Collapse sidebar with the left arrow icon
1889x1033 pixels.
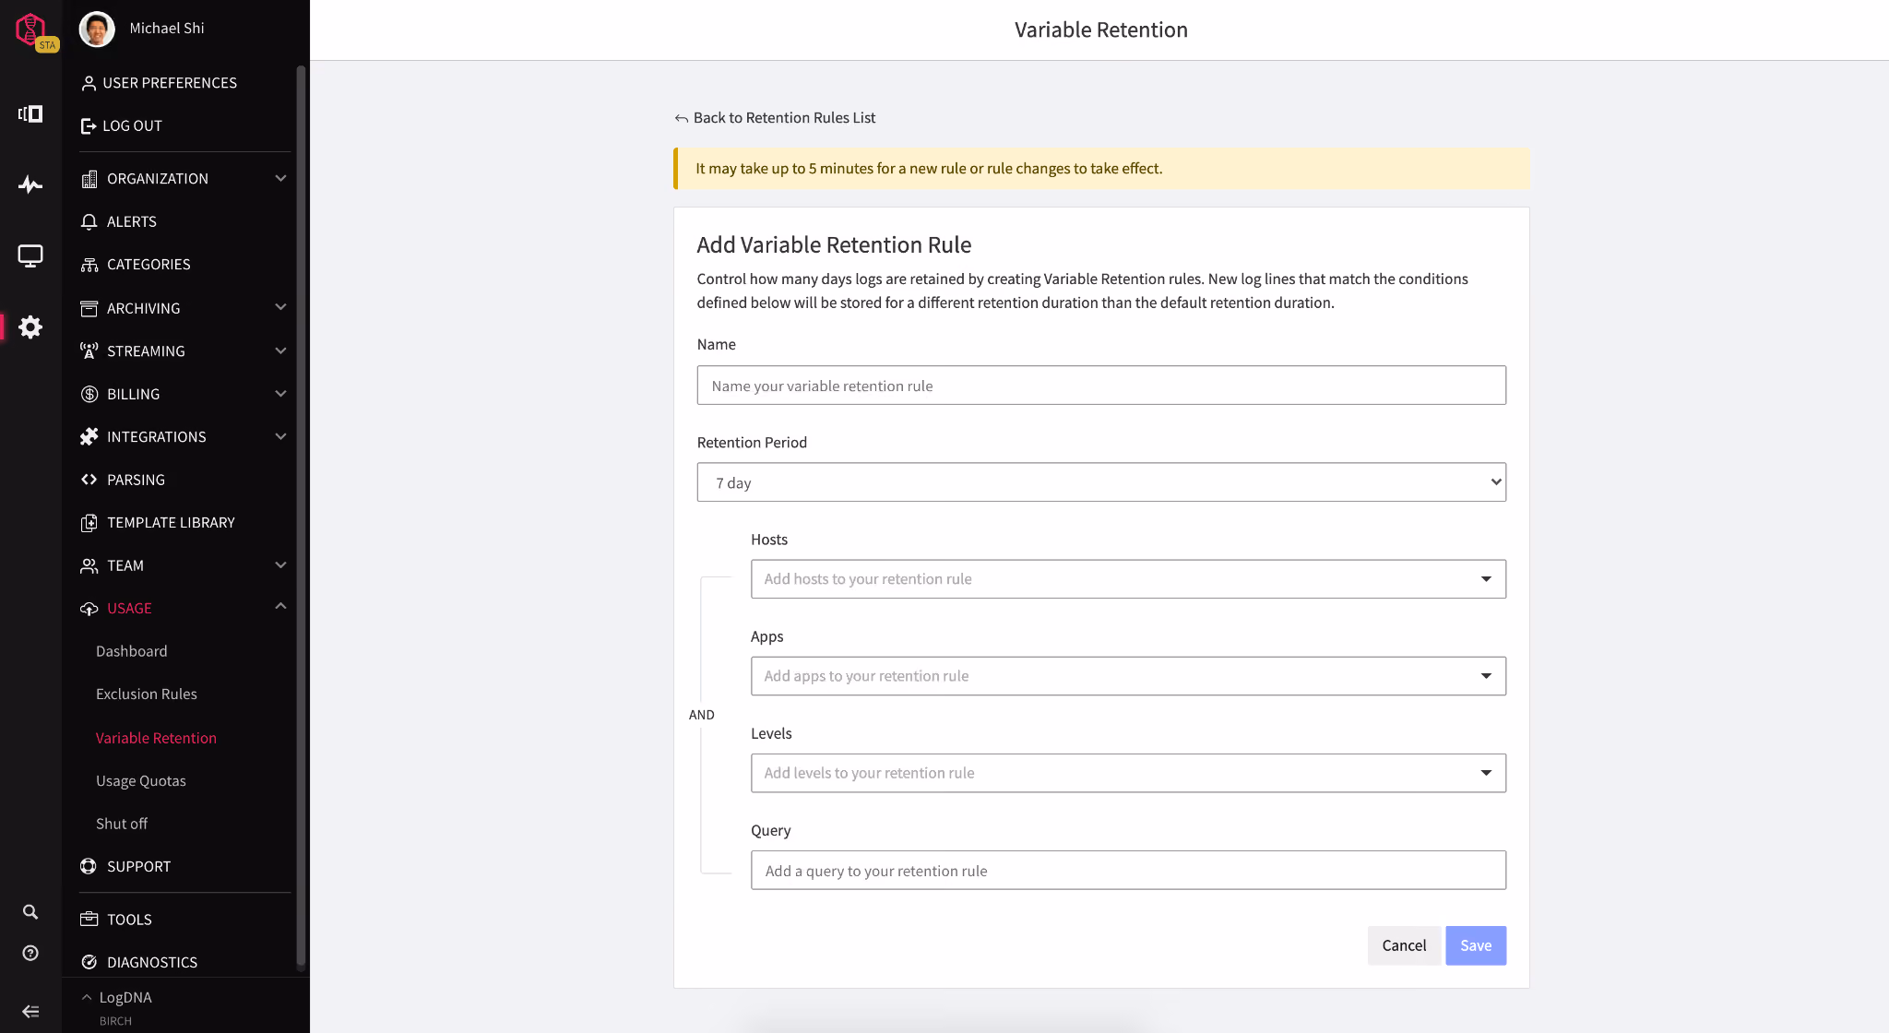[x=30, y=1011]
